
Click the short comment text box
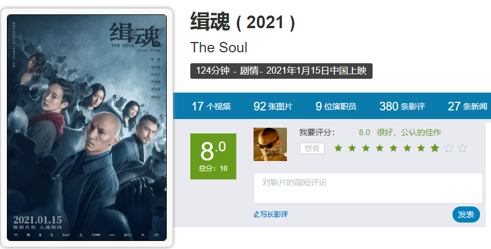[x=368, y=188]
